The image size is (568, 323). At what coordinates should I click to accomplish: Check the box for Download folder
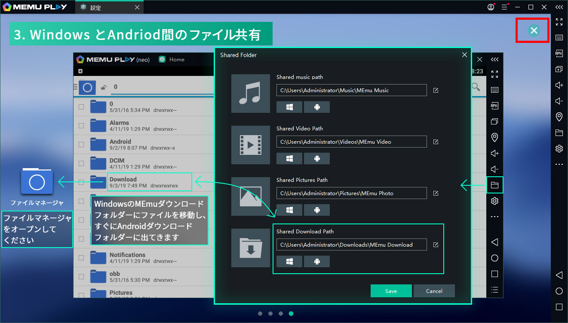(81, 182)
